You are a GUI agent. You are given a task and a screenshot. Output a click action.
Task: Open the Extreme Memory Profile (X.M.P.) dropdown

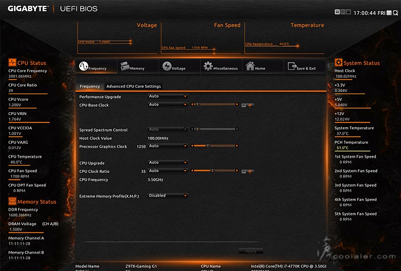(167, 195)
